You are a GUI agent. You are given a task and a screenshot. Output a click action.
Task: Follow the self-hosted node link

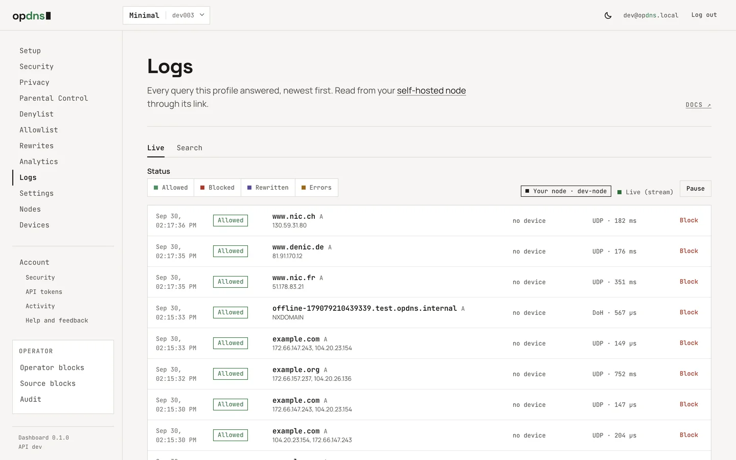[431, 90]
